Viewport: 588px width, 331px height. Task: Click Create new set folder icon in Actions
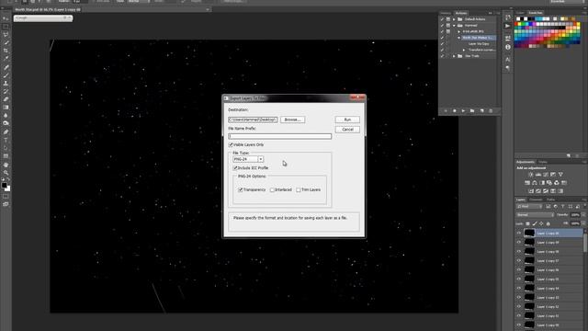click(472, 111)
